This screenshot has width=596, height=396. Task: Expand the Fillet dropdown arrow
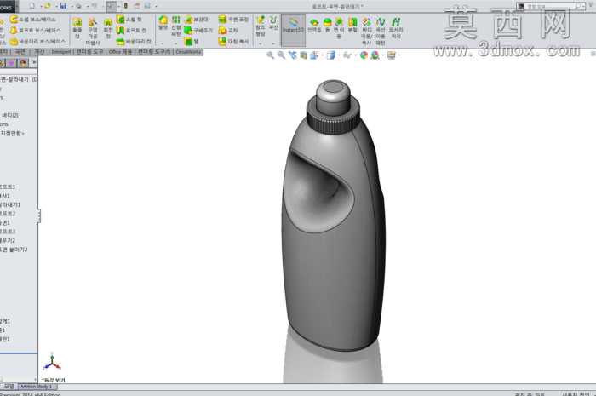(163, 43)
